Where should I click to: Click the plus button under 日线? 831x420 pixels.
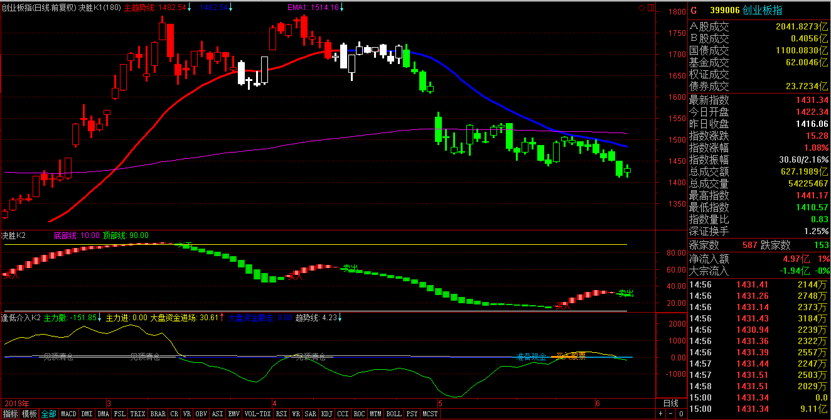click(662, 414)
